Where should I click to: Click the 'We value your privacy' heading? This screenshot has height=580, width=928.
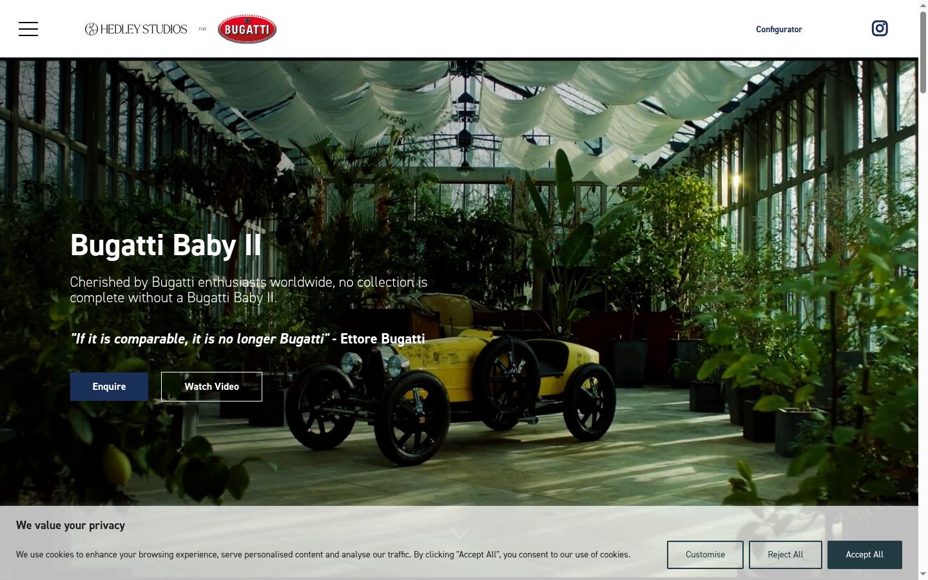click(x=70, y=525)
